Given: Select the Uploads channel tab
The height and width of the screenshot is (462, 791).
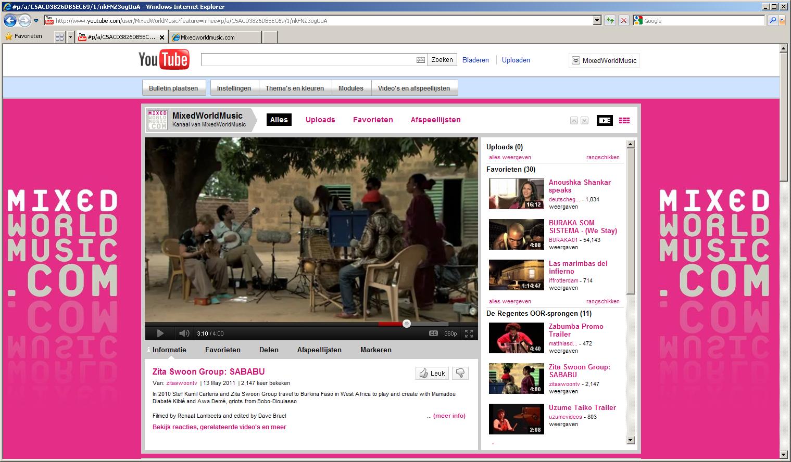Looking at the screenshot, I should pos(320,120).
